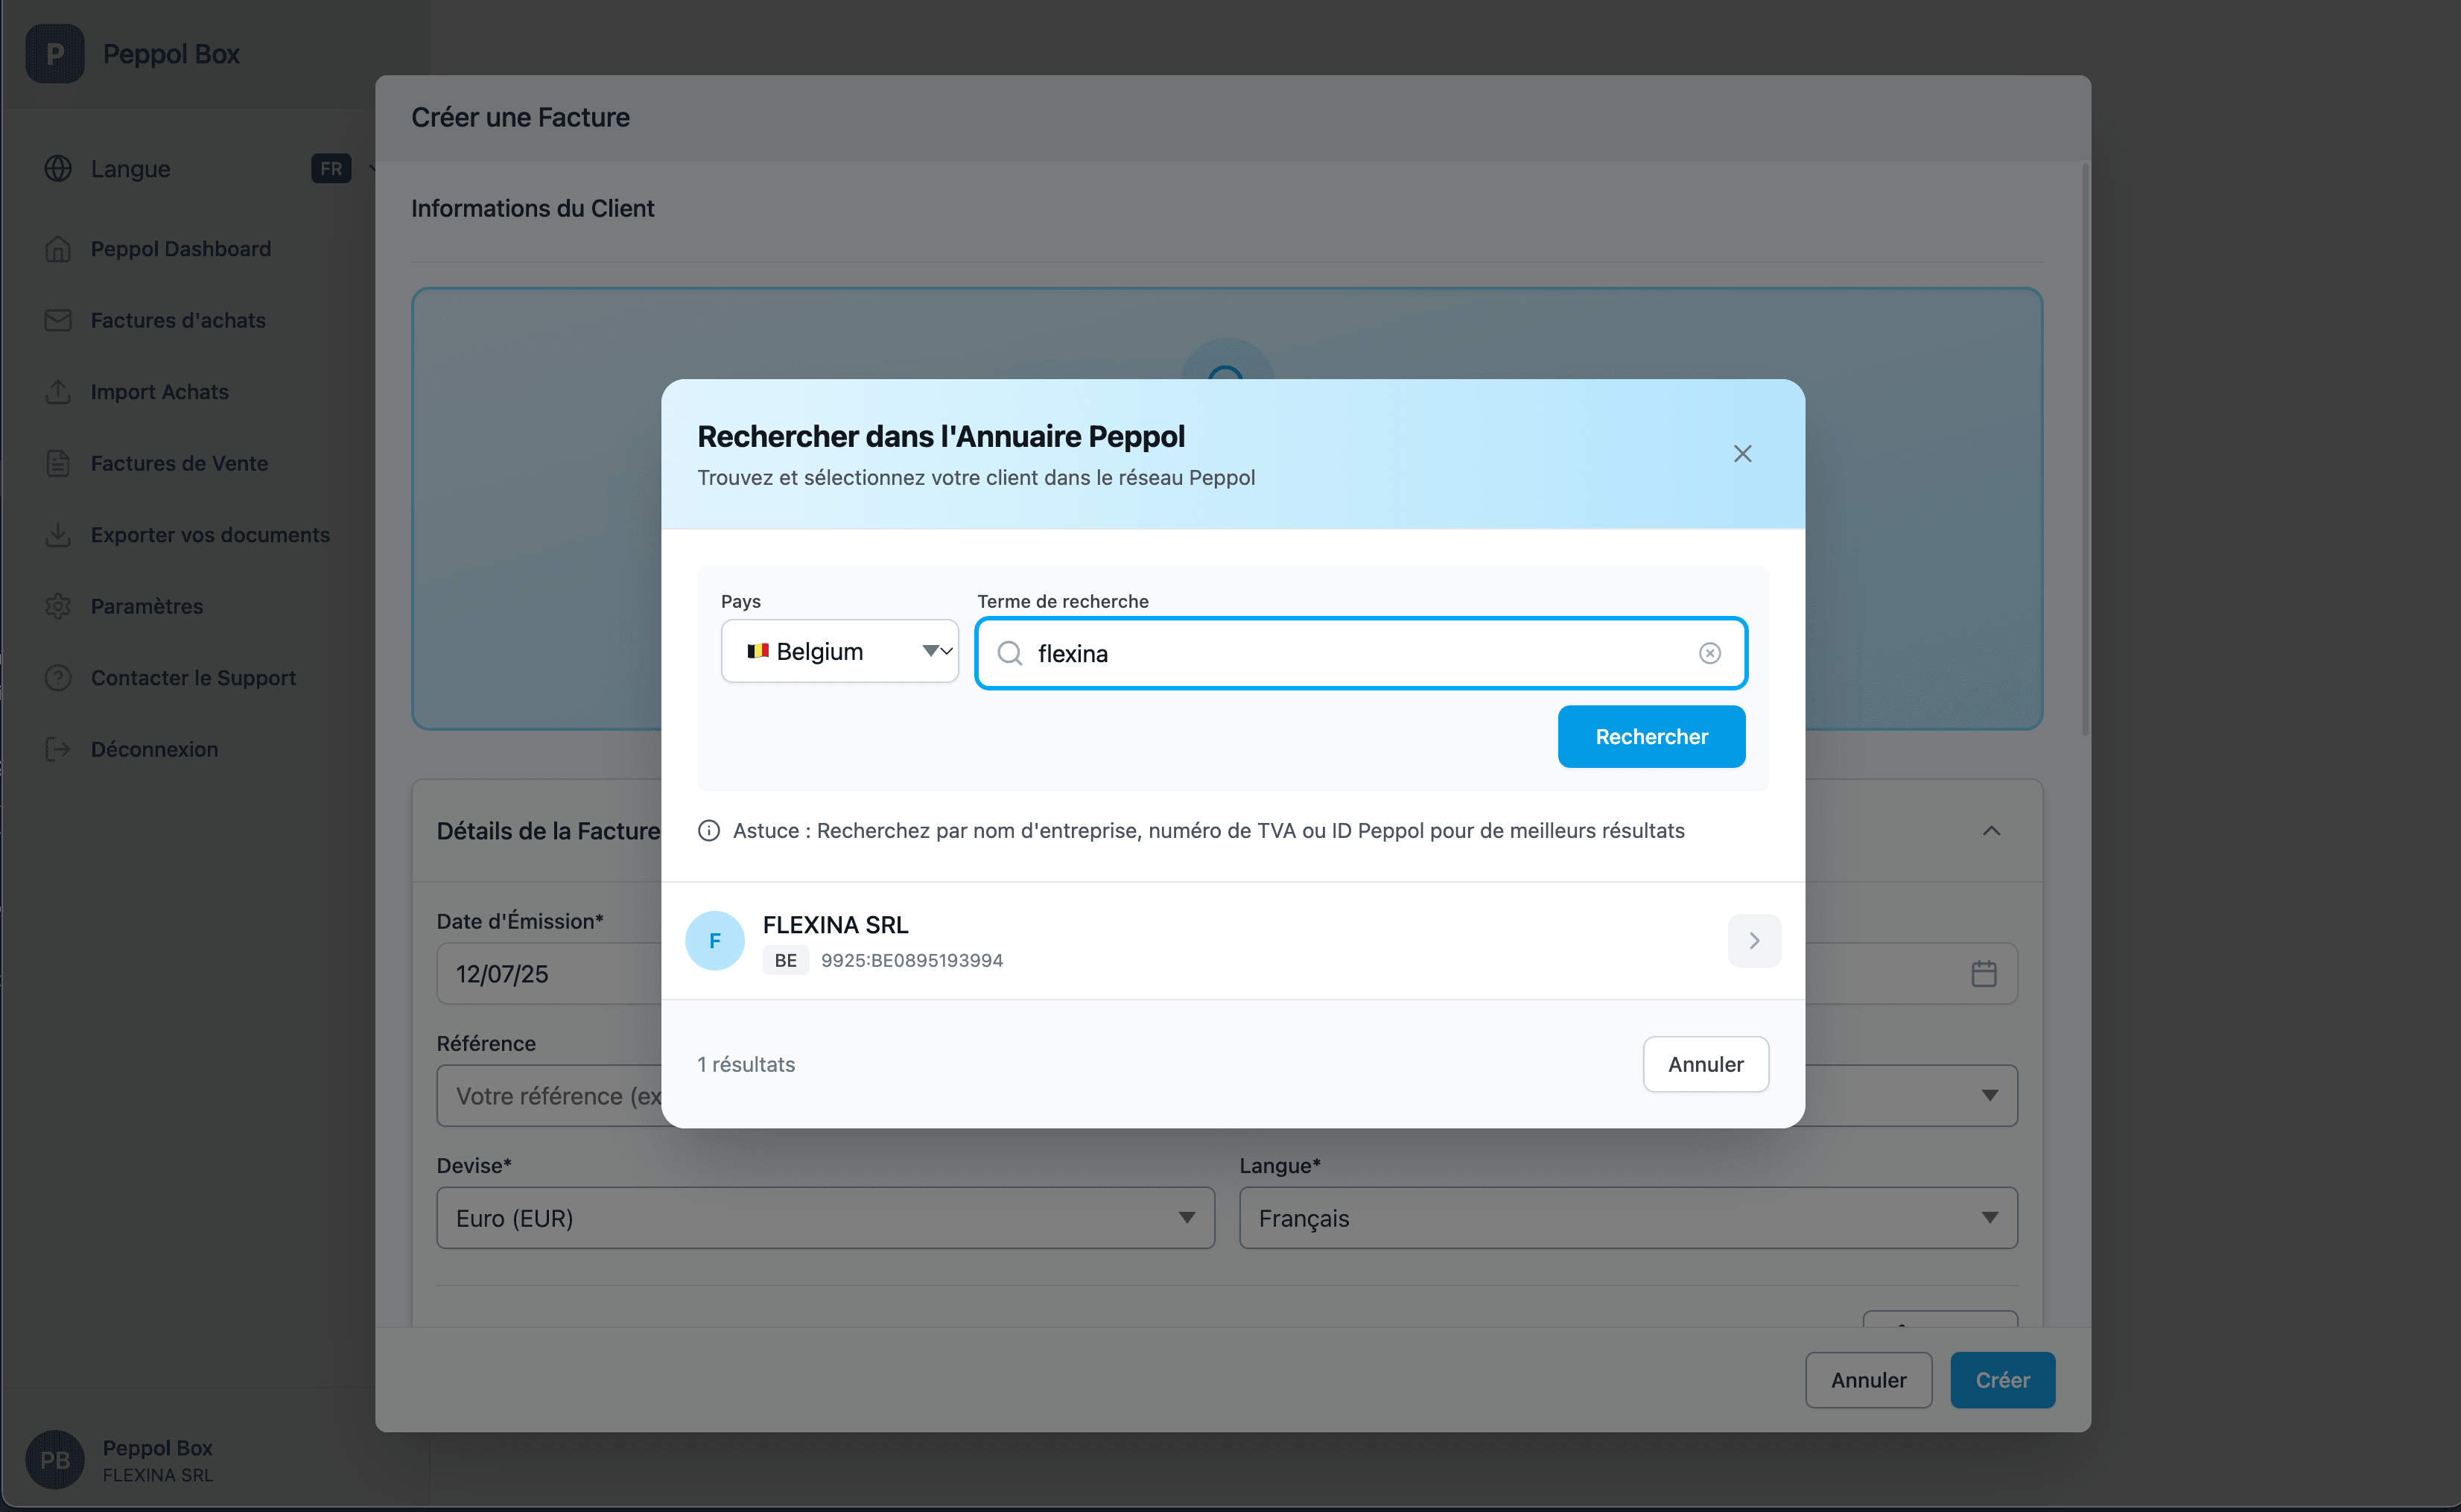Click the home icon for Peppol Dashboard

pyautogui.click(x=58, y=249)
